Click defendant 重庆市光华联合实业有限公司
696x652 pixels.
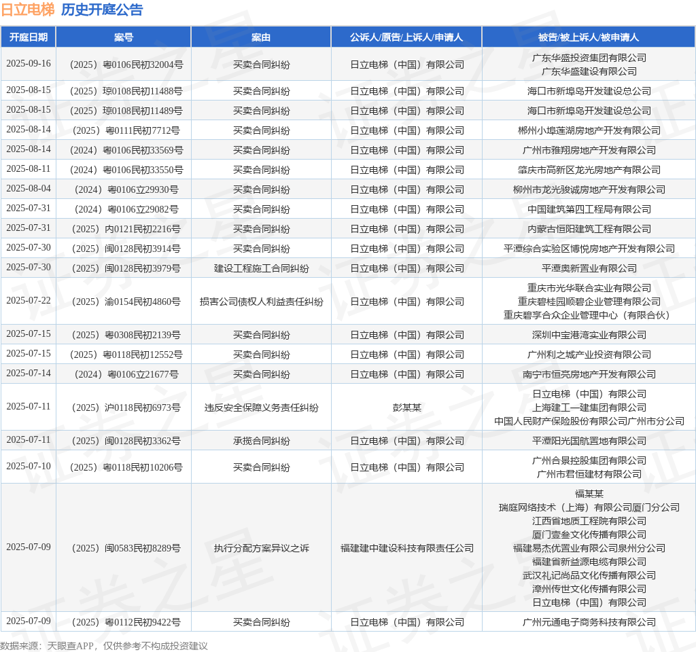click(589, 288)
